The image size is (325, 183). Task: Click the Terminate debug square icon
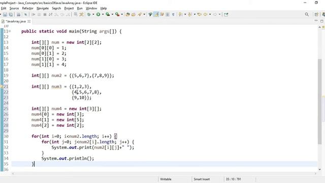[45, 15]
